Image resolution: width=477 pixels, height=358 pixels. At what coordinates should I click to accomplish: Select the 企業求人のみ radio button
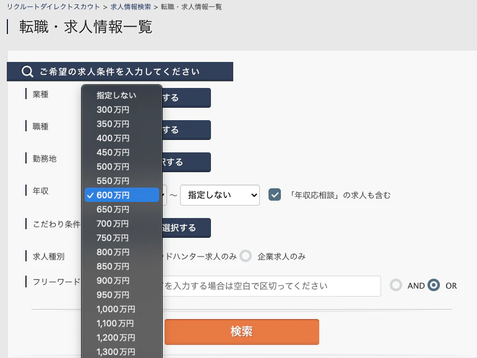click(246, 256)
